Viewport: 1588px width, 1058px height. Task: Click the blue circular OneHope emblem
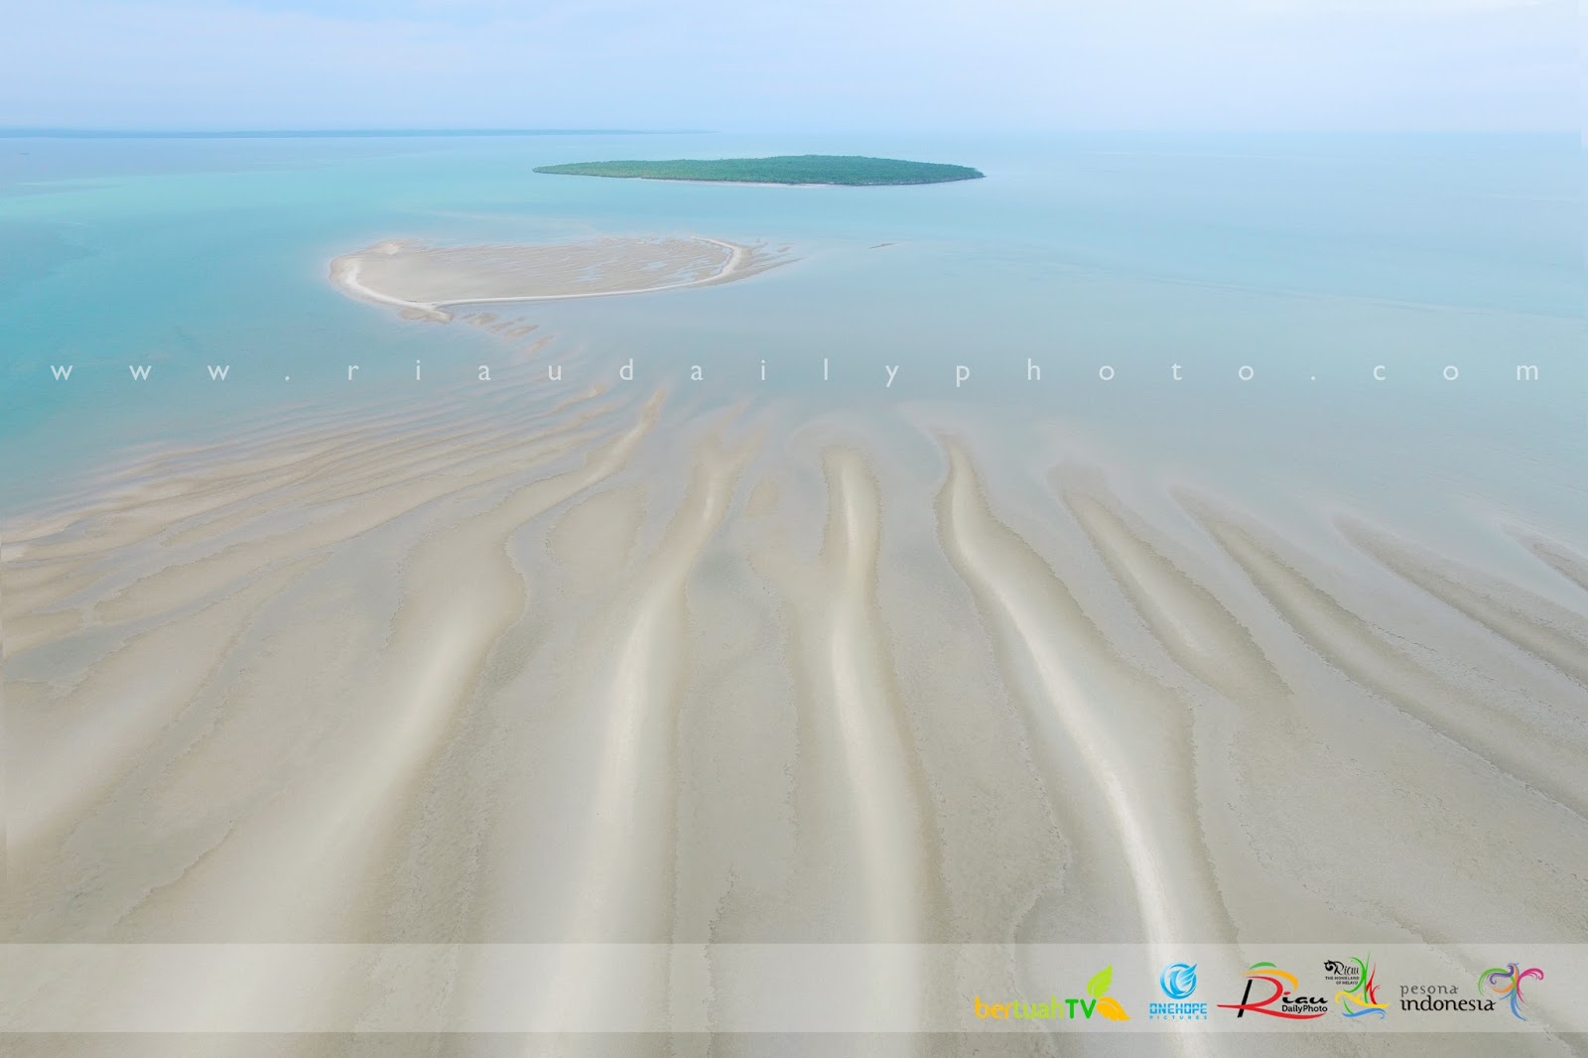tap(1179, 983)
